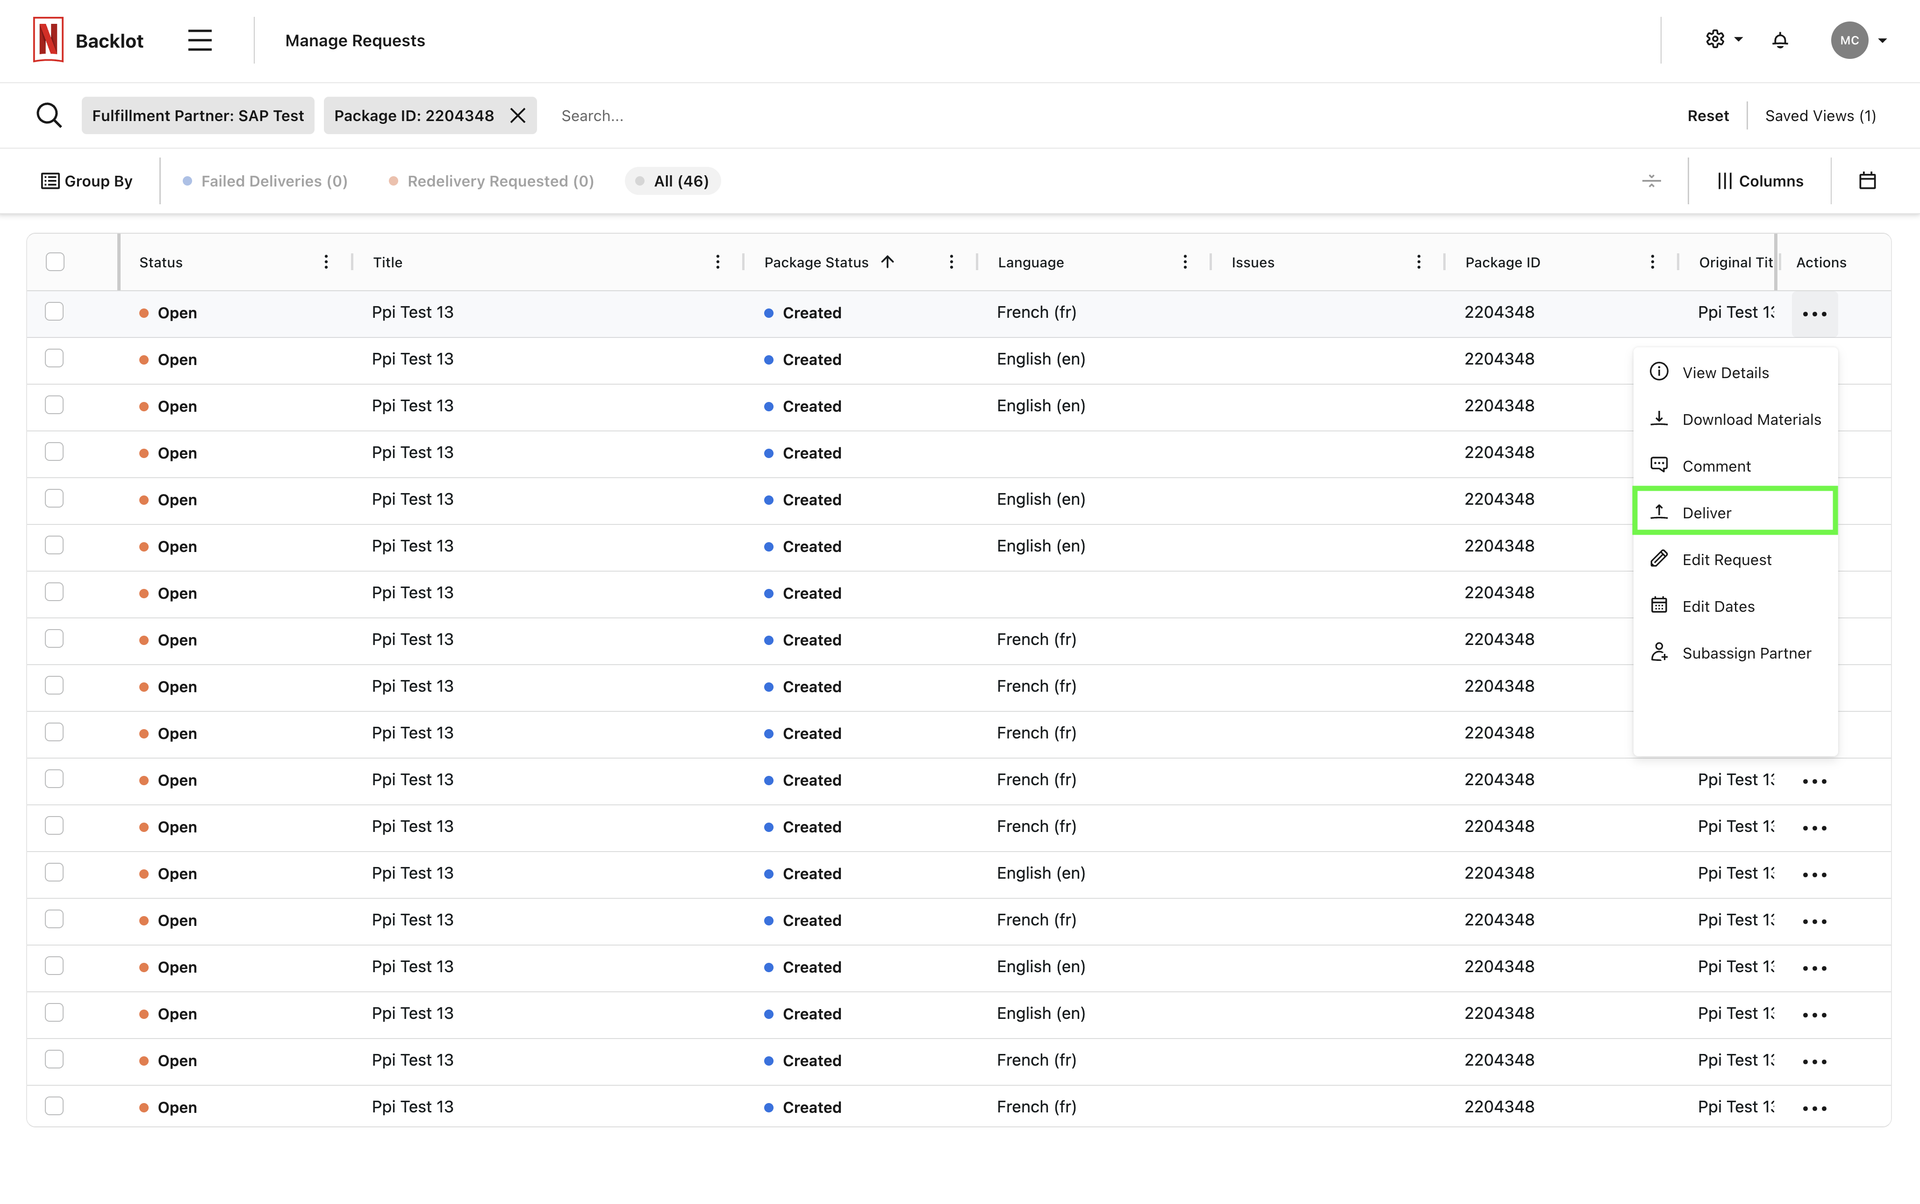Click the row density adjust icon

(1651, 181)
